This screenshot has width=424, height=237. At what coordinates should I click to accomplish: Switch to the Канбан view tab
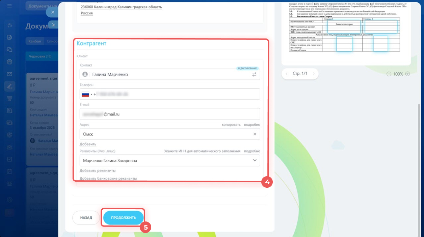pyautogui.click(x=35, y=41)
